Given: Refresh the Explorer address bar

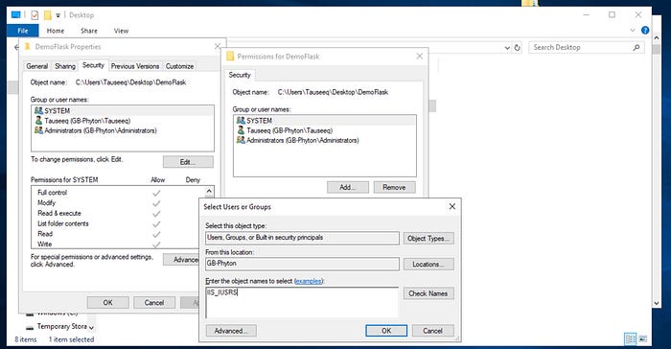Looking at the screenshot, I should [518, 48].
